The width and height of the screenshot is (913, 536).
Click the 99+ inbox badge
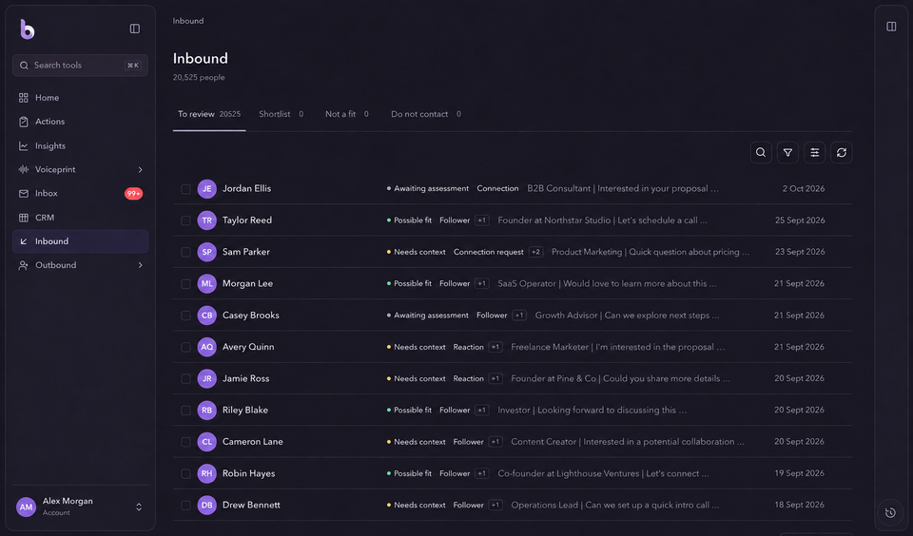tap(133, 193)
